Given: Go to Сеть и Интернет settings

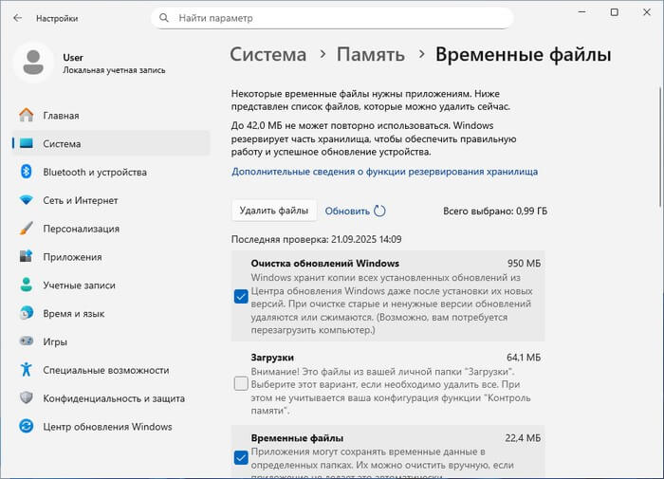Looking at the screenshot, I should 111,200.
